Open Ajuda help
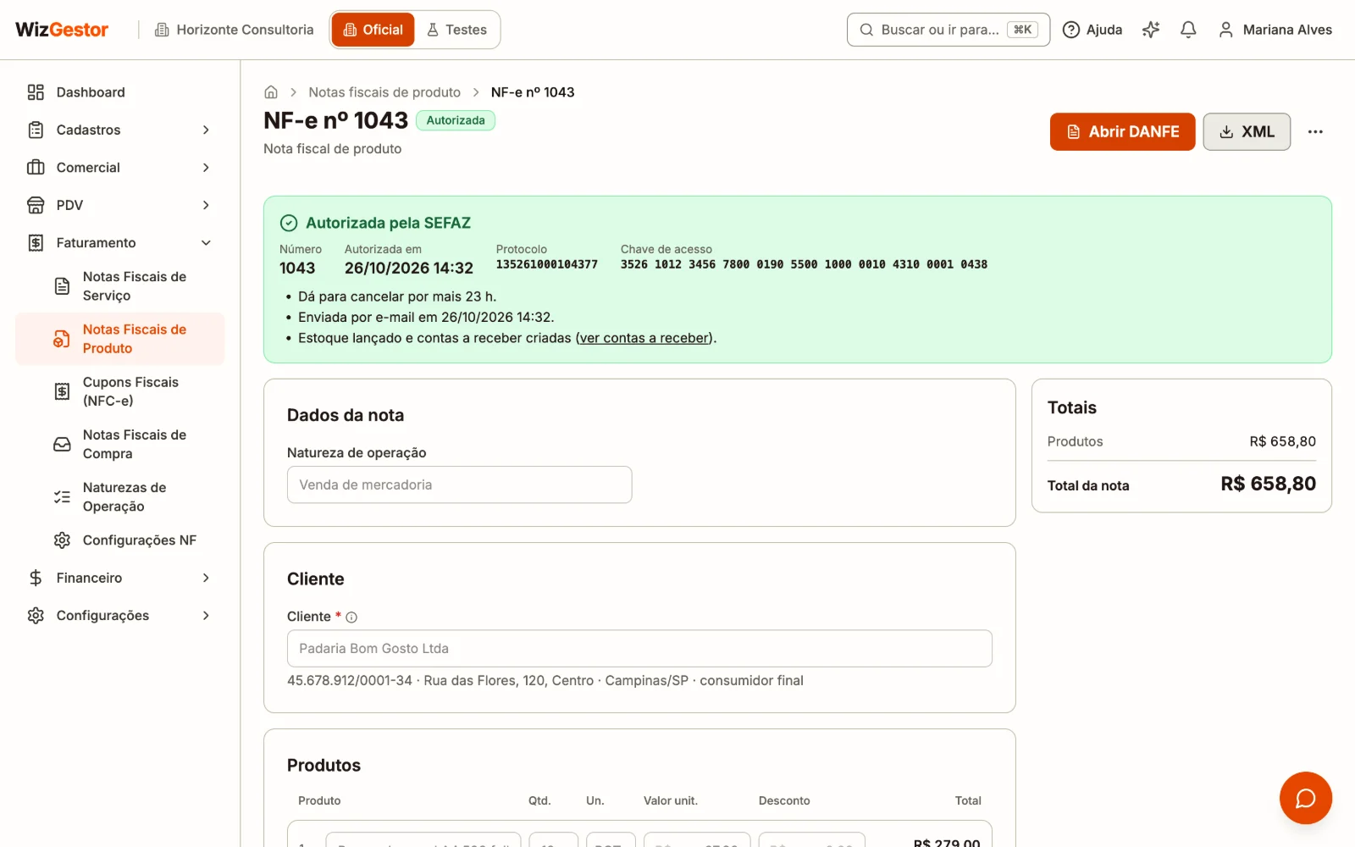This screenshot has height=847, width=1355. click(1092, 30)
